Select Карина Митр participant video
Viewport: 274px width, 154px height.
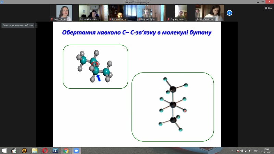pos(122,13)
